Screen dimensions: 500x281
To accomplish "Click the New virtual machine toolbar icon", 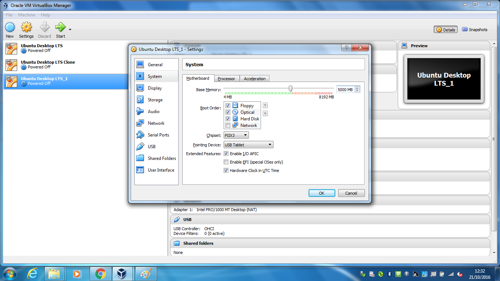I will tap(10, 27).
